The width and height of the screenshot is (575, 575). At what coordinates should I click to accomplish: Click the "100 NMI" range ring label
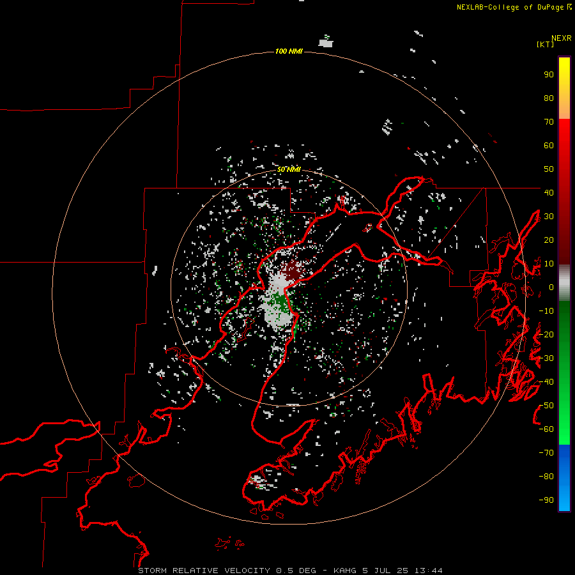click(289, 51)
